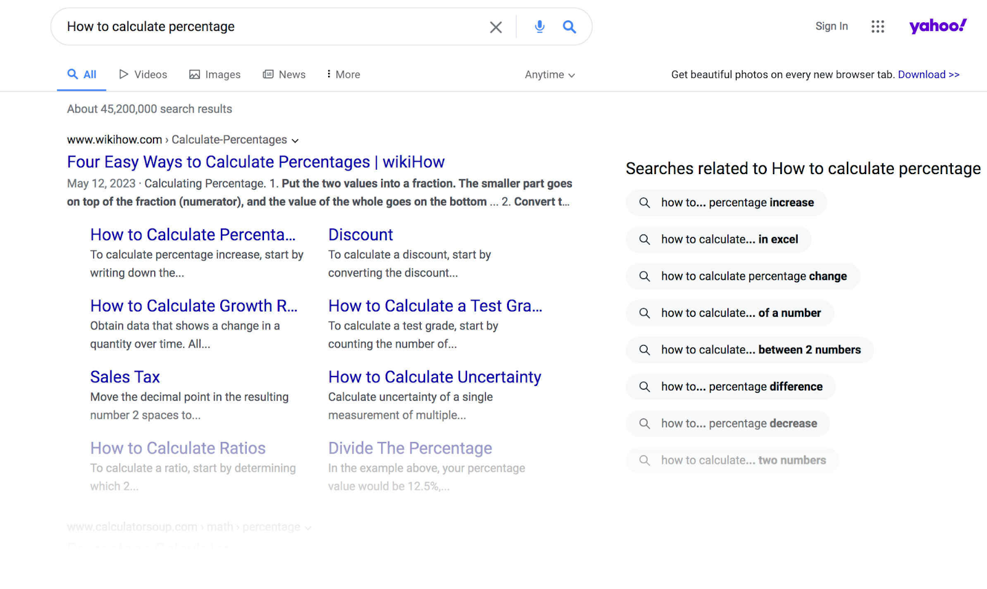Open the 'How to Calculate Uncertainty' link
The height and width of the screenshot is (589, 987).
coord(434,376)
